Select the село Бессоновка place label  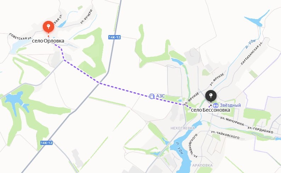211,110
